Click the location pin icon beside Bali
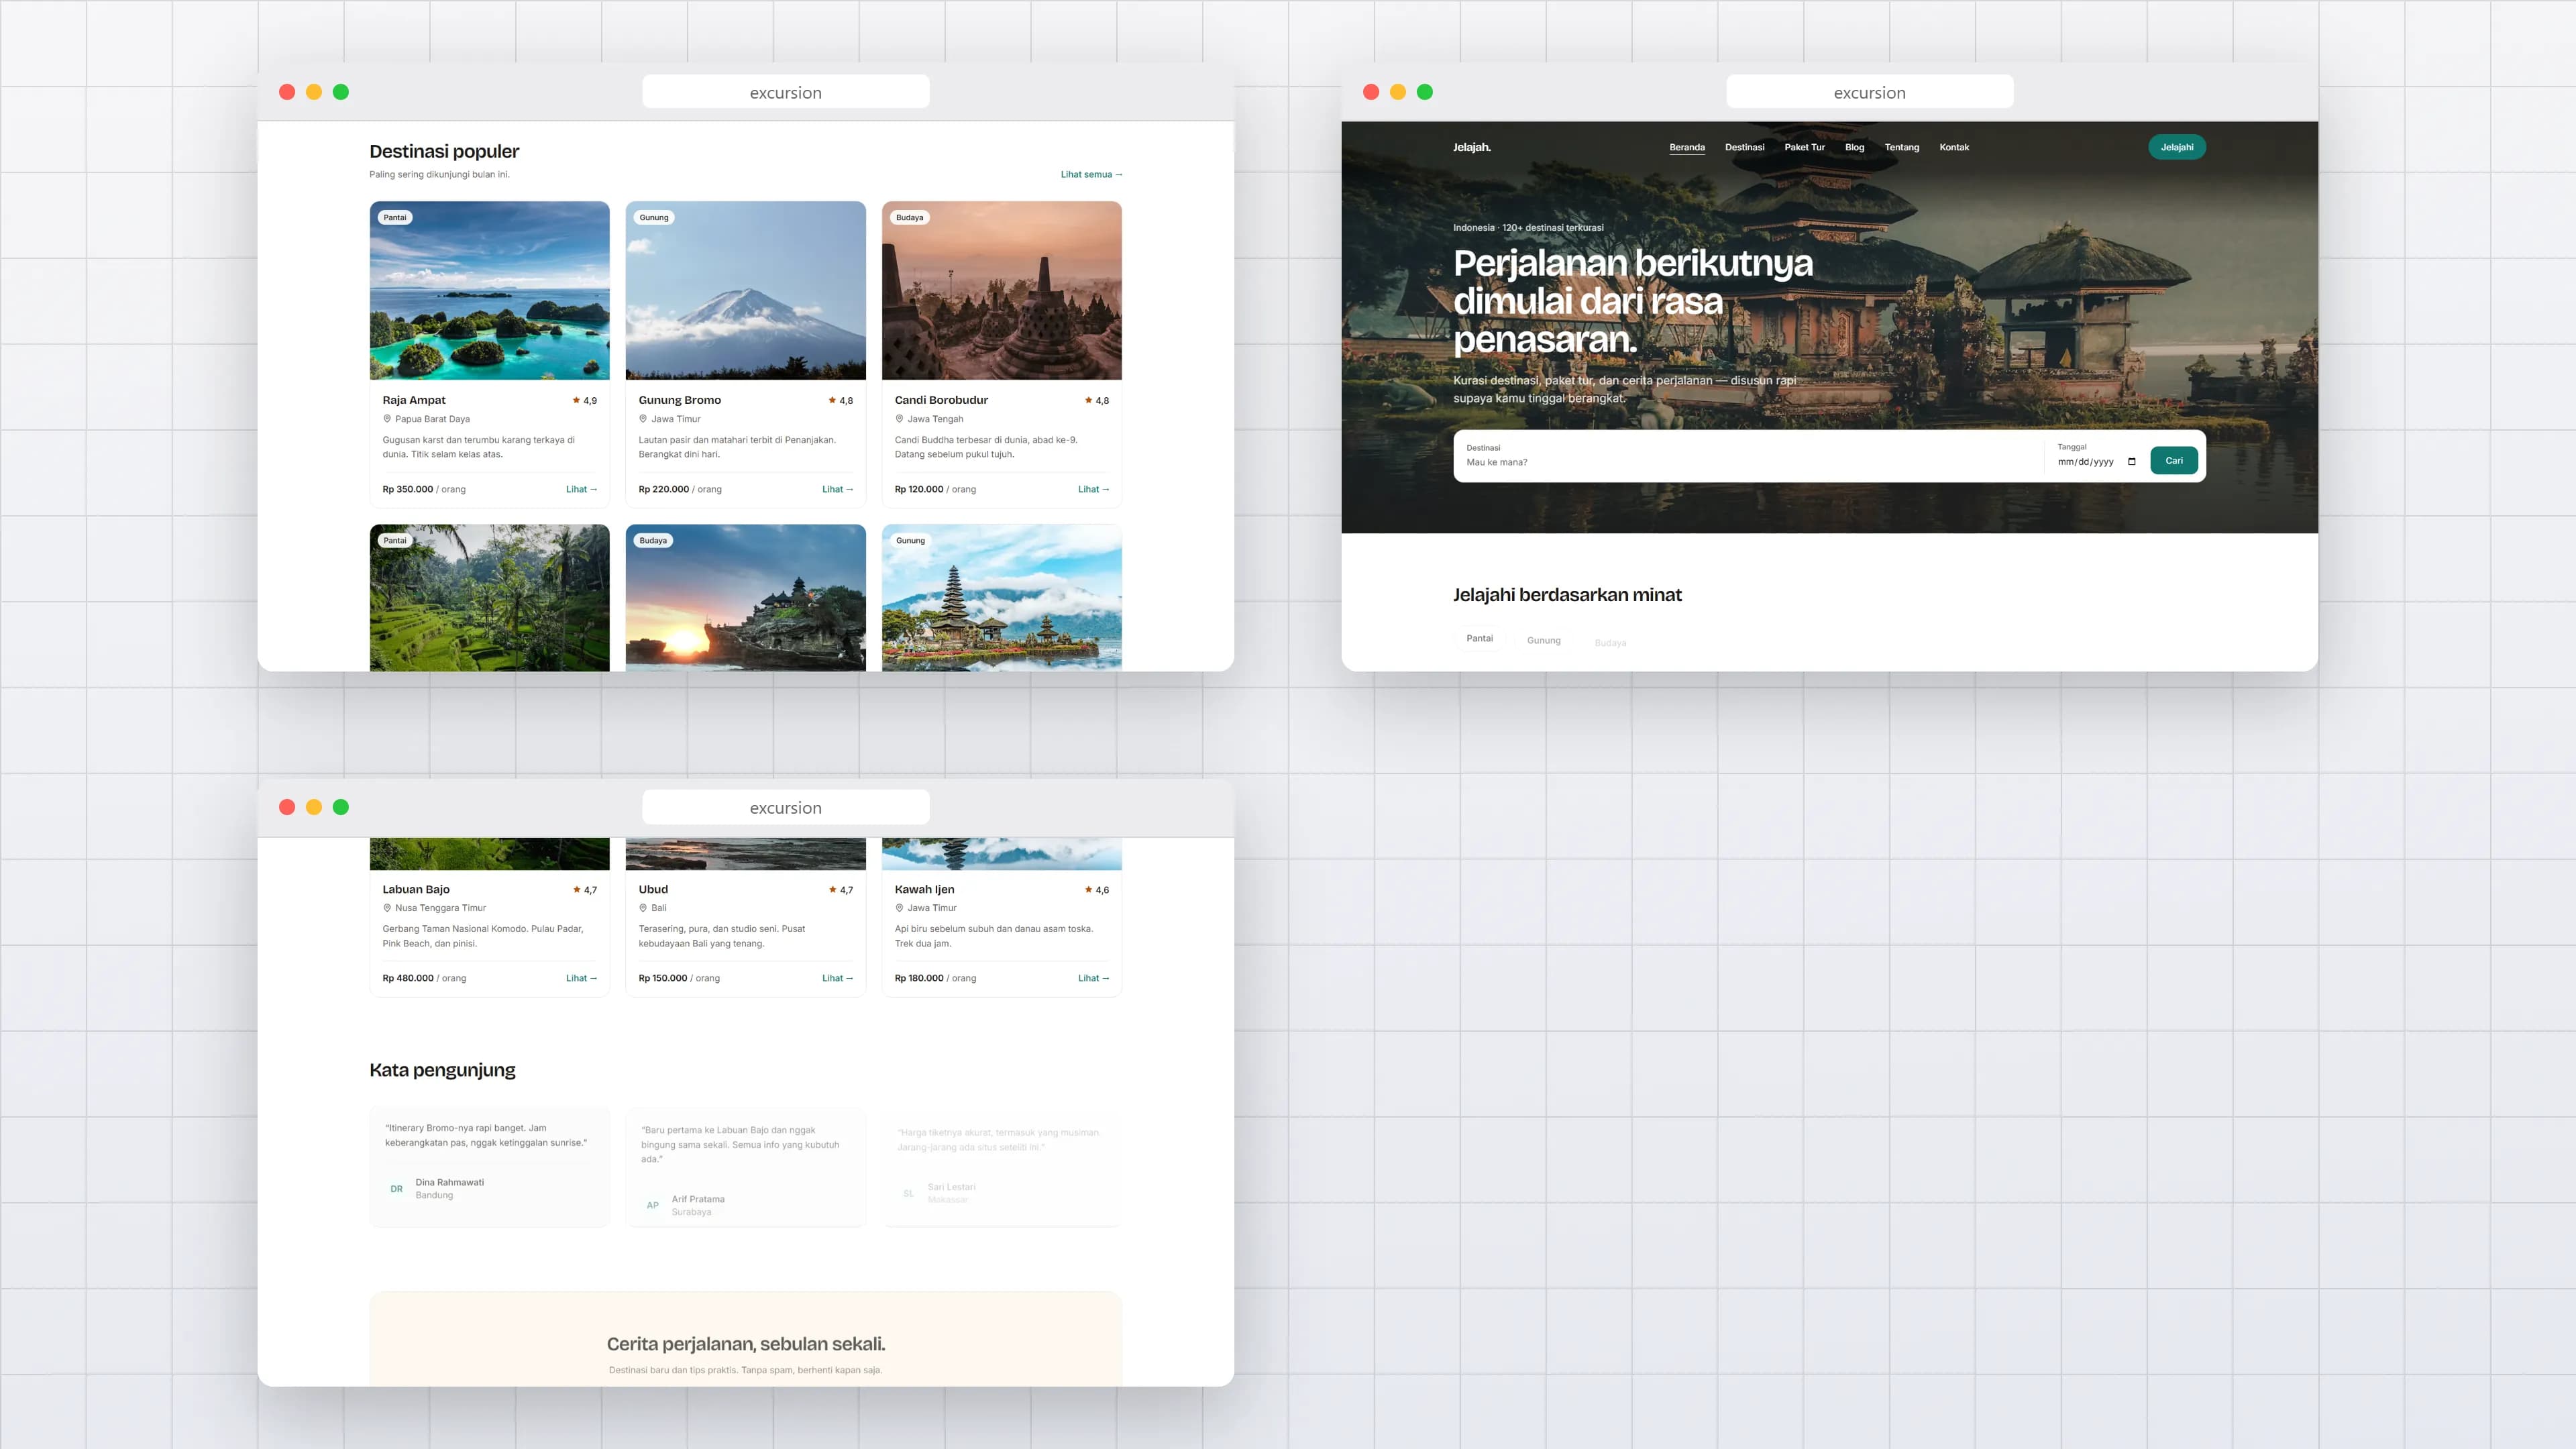2576x1449 pixels. click(643, 908)
